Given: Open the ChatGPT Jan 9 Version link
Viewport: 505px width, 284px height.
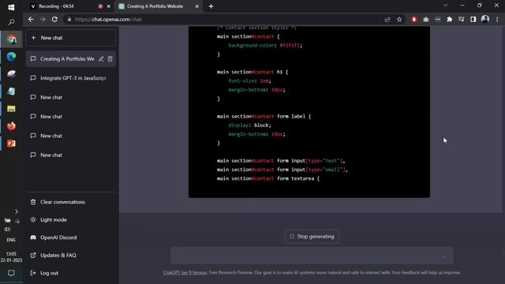Looking at the screenshot, I should pyautogui.click(x=185, y=272).
